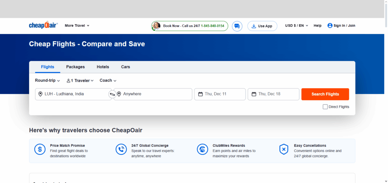Screen dimensions: 388x183
Task: Switch to the Cars tab
Action: click(125, 67)
